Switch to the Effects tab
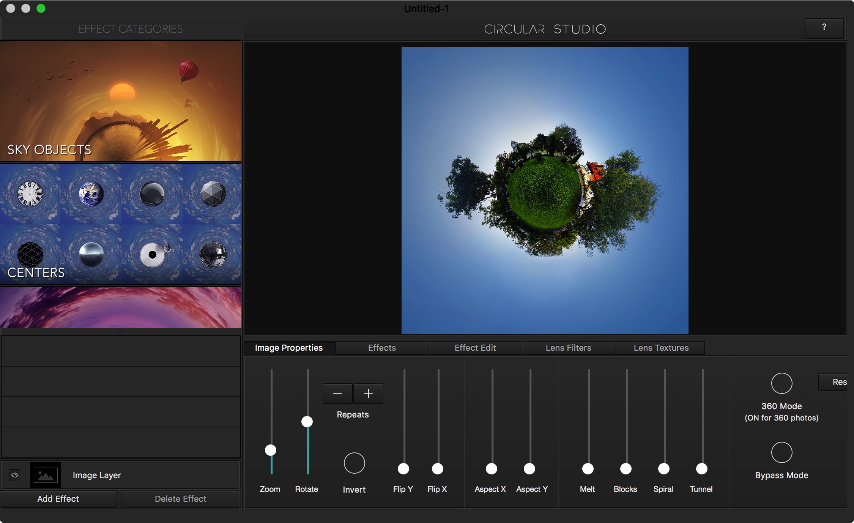The height and width of the screenshot is (523, 854). tap(381, 347)
